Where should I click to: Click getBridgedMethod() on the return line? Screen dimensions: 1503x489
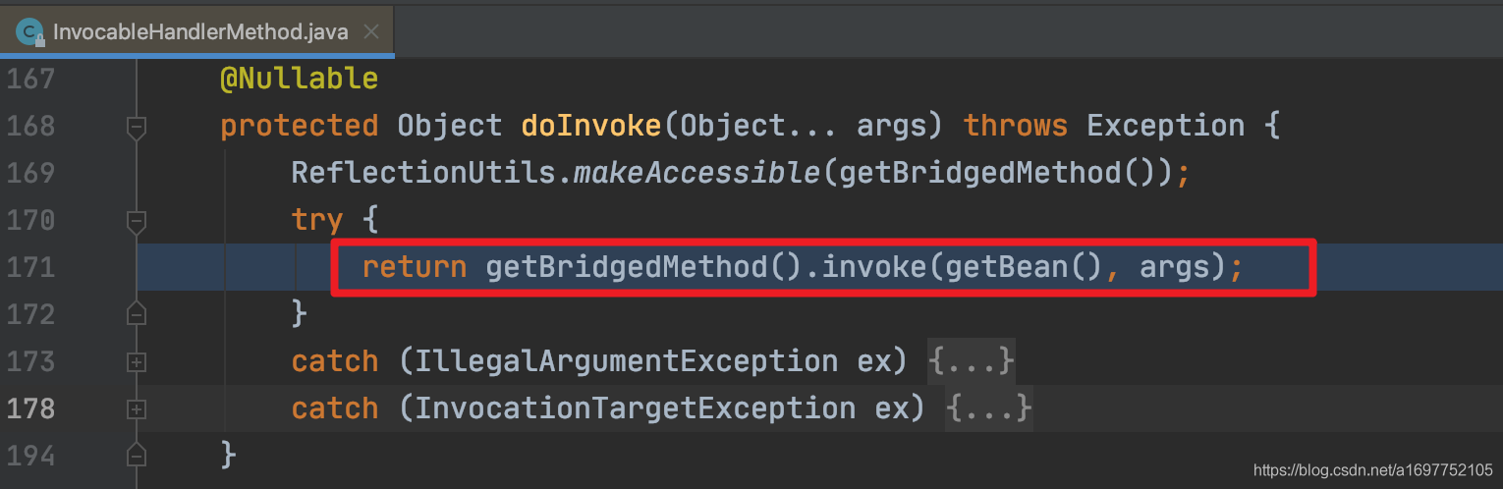645,267
